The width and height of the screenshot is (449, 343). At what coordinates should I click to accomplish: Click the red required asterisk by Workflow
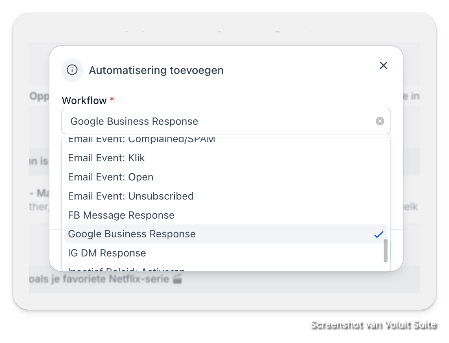(112, 99)
